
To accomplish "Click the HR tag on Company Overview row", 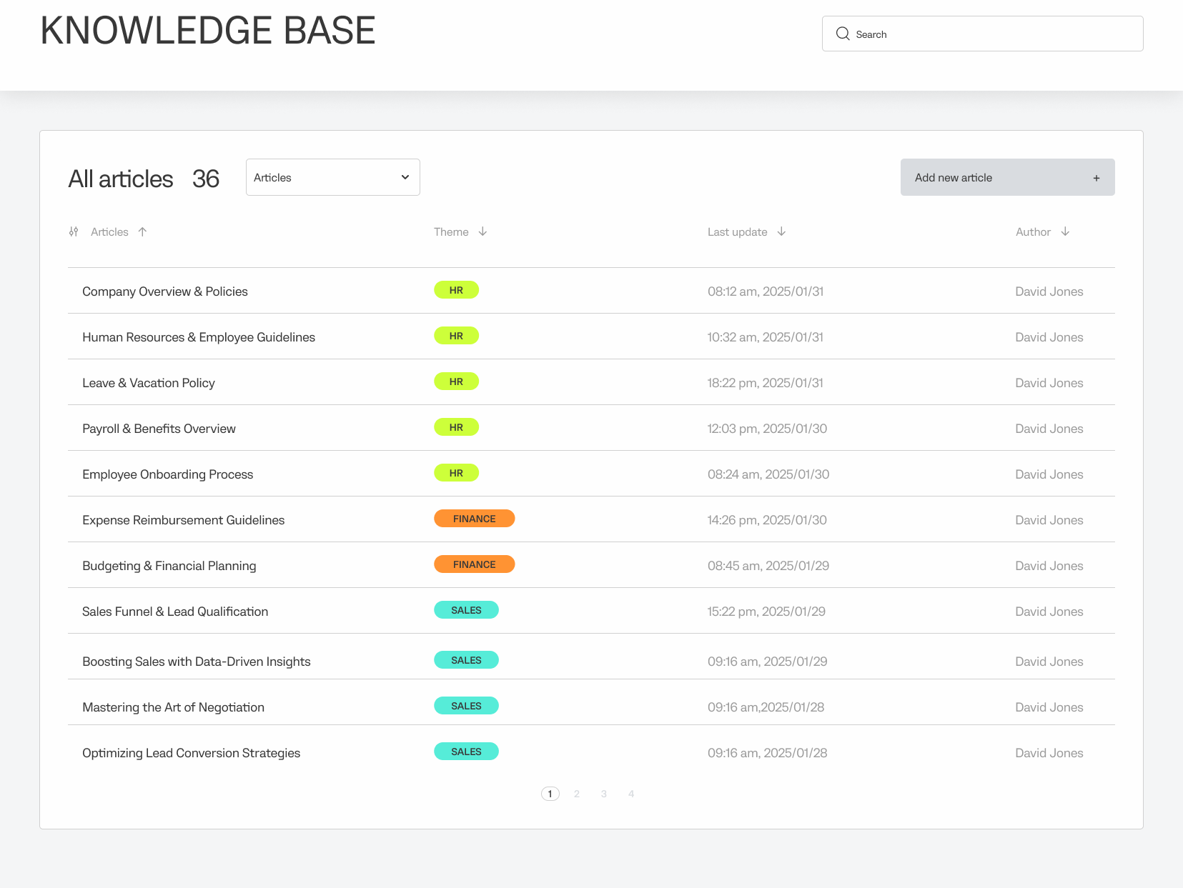I will click(456, 290).
